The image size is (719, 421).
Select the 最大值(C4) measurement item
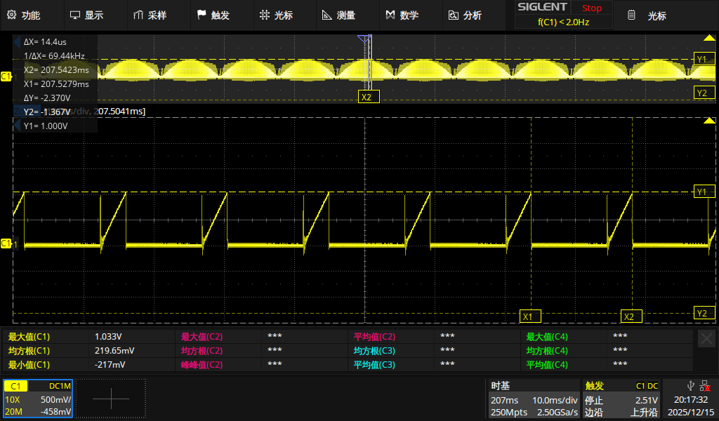(x=547, y=337)
